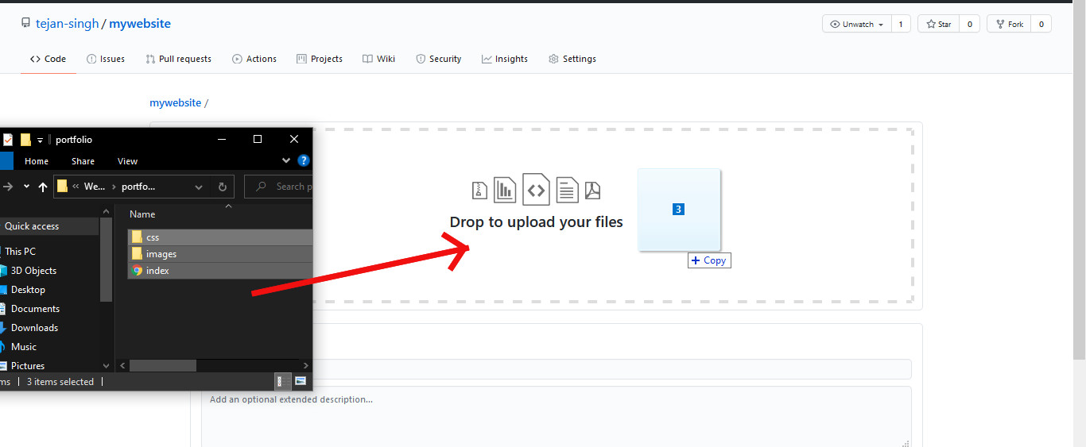The image size is (1086, 447).
Task: Click the zip file icon in drop zone
Action: click(x=479, y=190)
